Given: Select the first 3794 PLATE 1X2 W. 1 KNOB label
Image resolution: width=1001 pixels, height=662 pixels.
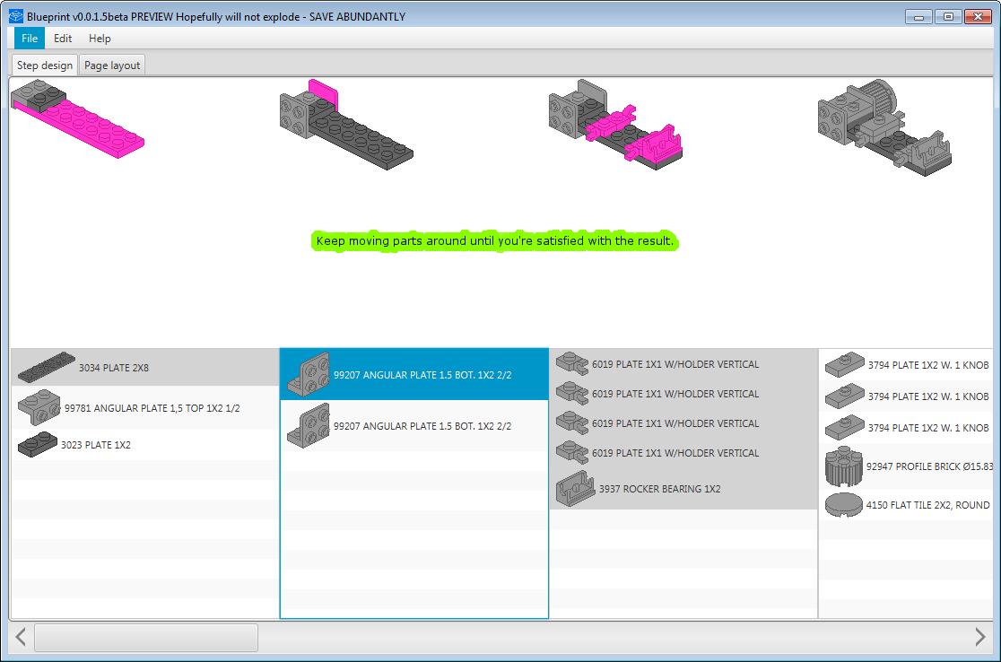Looking at the screenshot, I should (928, 364).
